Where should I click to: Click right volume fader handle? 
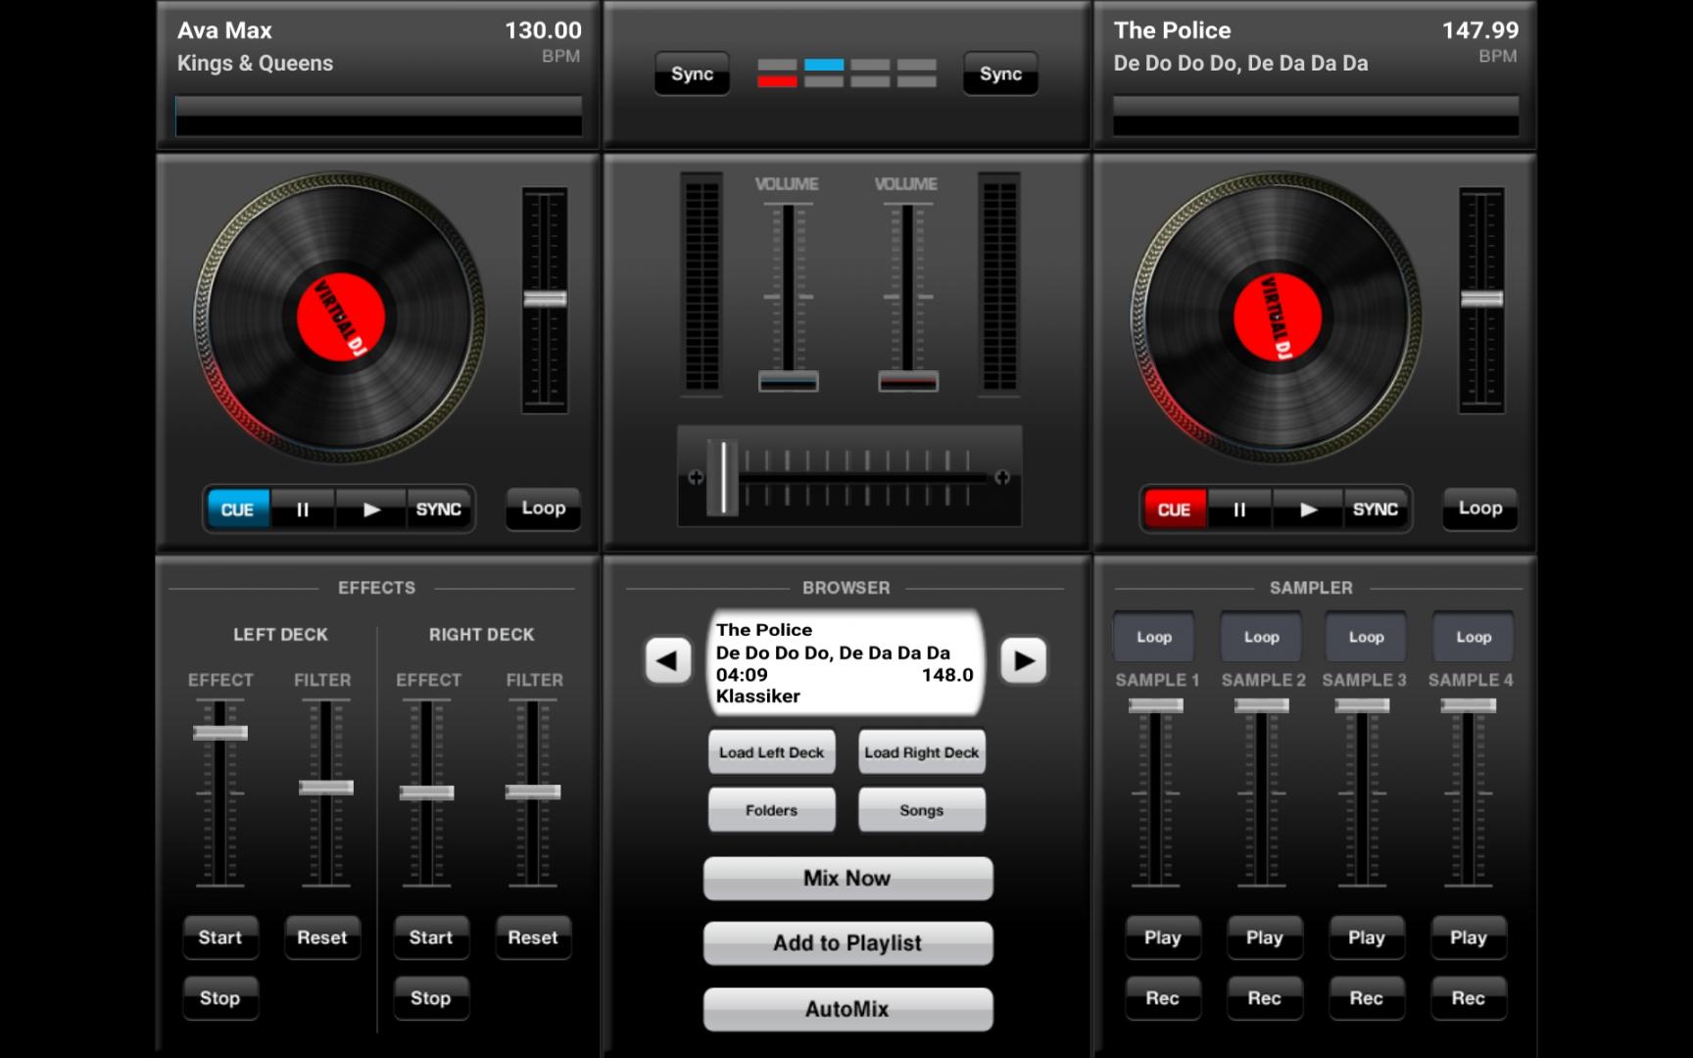908,381
